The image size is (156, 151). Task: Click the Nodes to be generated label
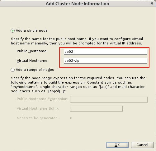pos(38,118)
